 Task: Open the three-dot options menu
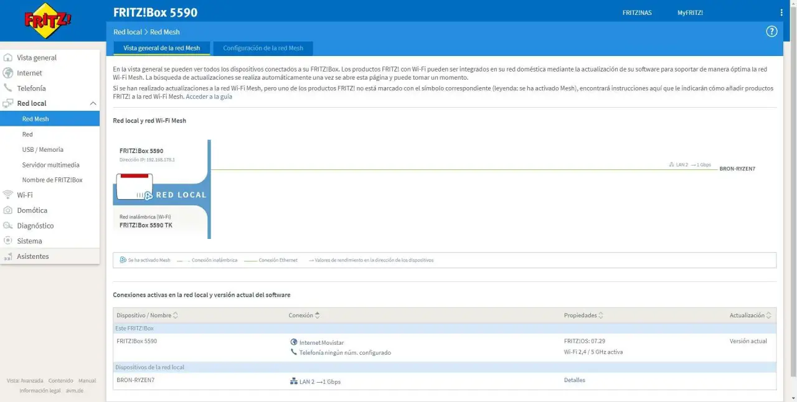coord(781,12)
